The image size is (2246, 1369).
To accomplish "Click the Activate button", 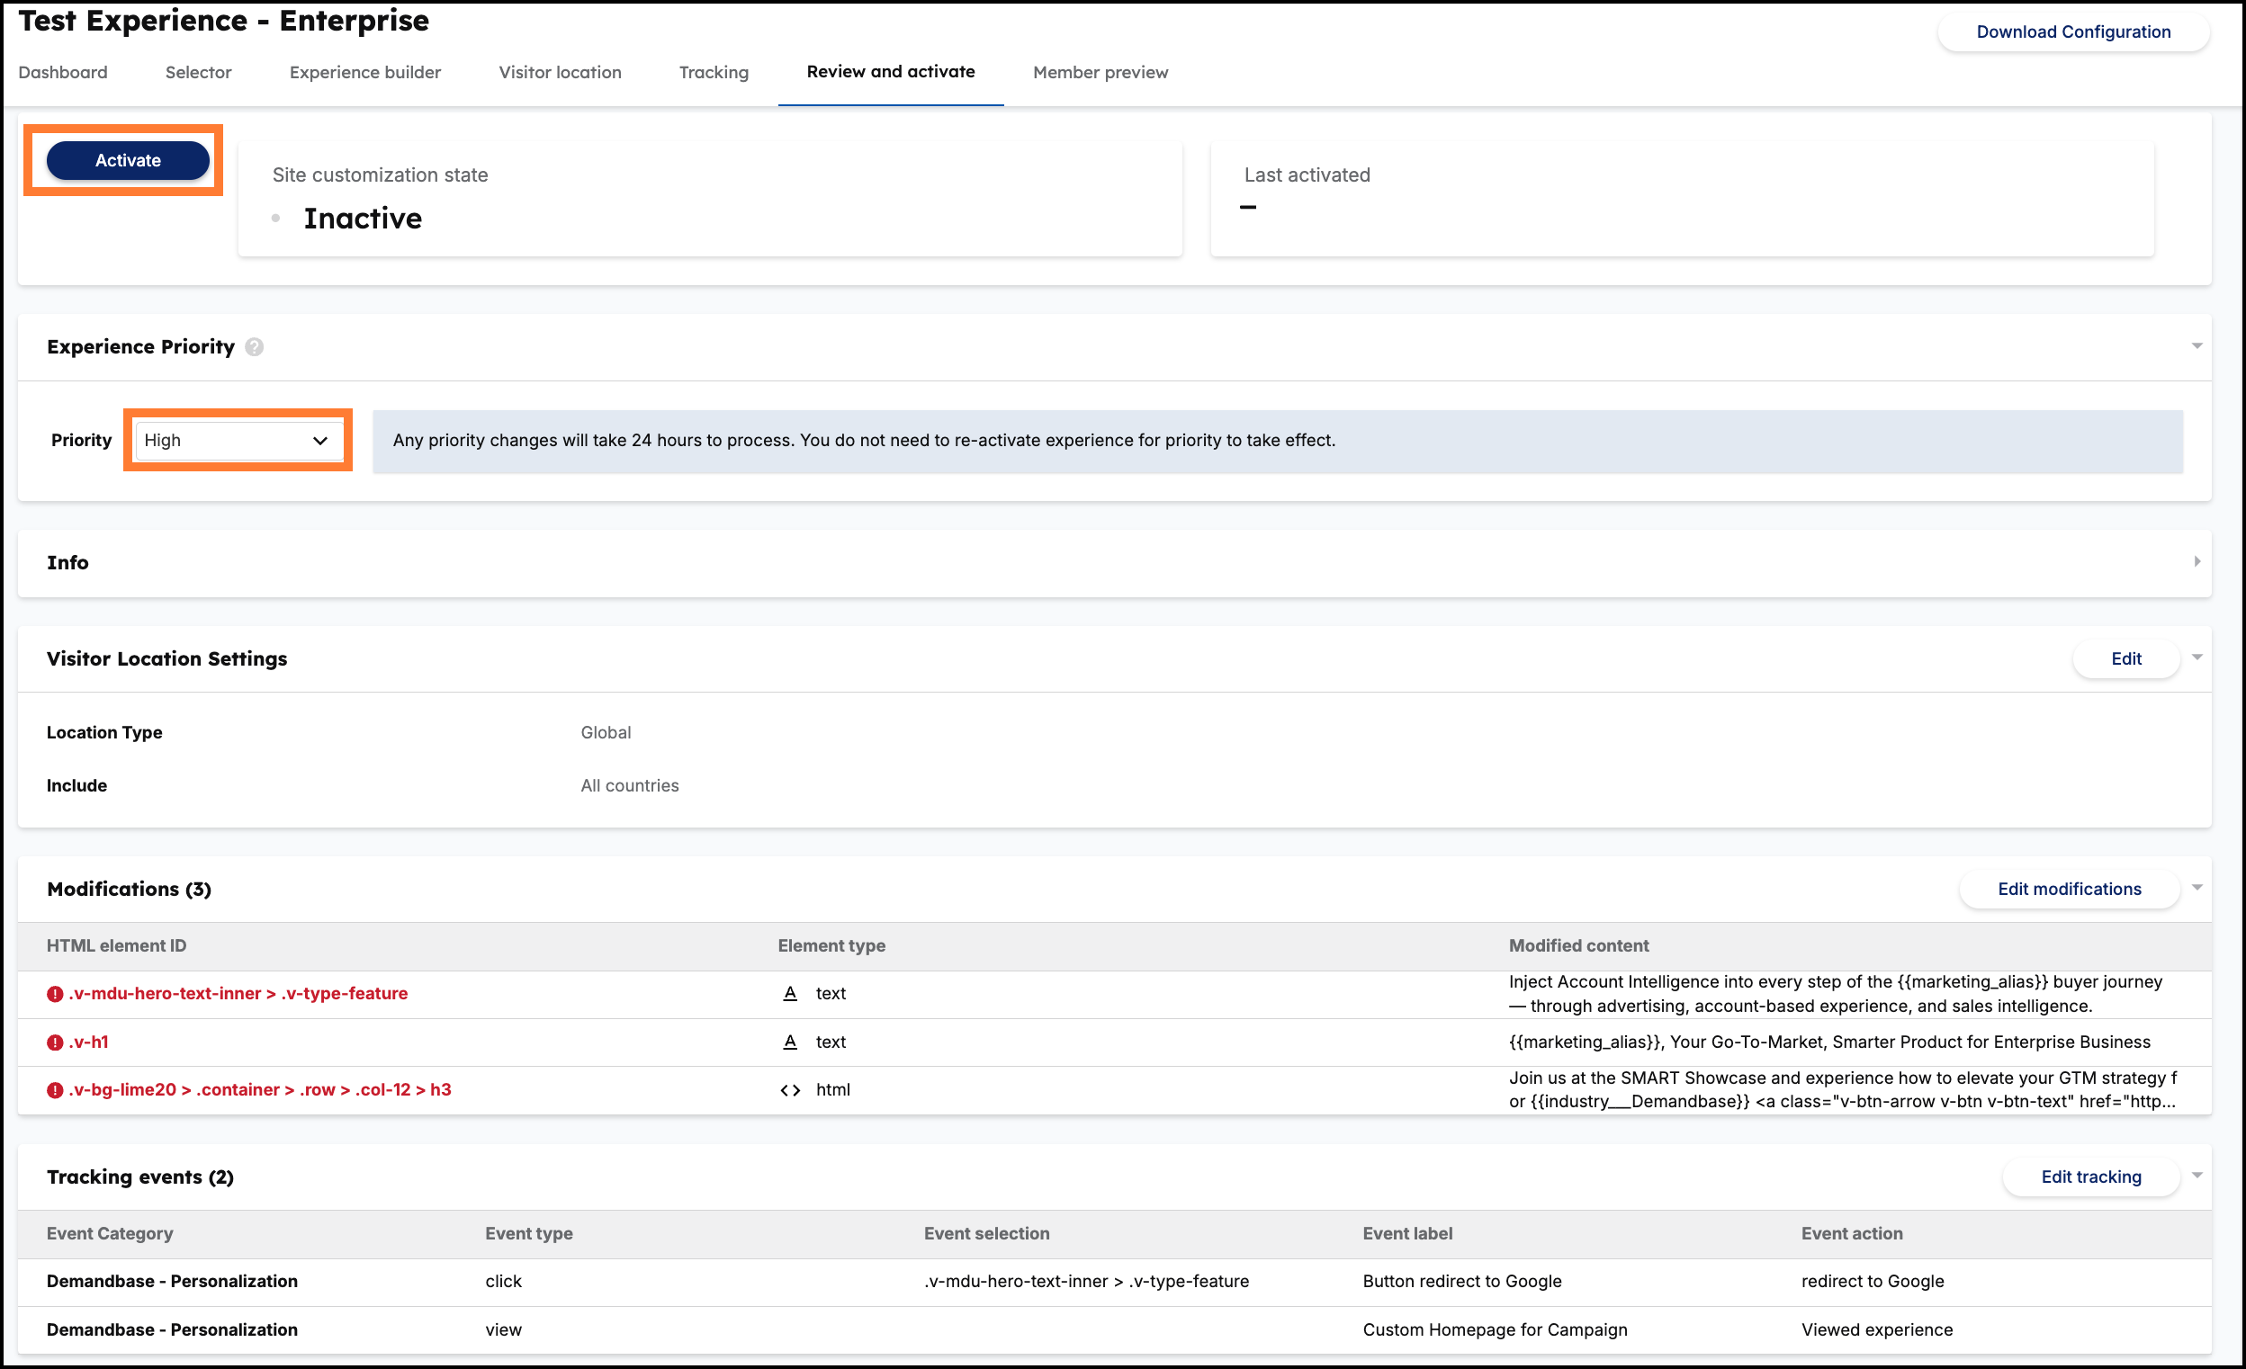I will (x=127, y=159).
